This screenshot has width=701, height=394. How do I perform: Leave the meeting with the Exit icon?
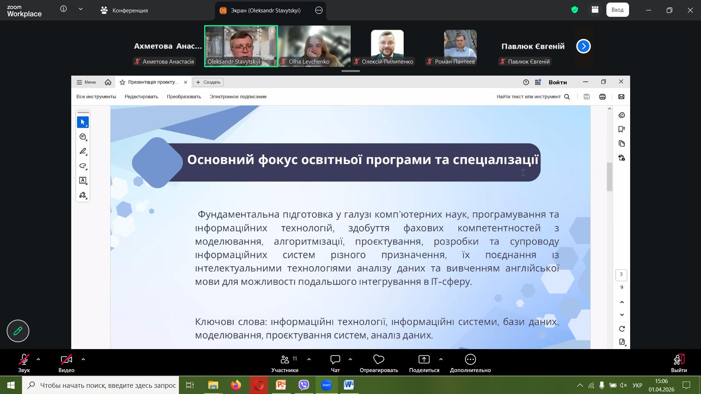pos(679,360)
